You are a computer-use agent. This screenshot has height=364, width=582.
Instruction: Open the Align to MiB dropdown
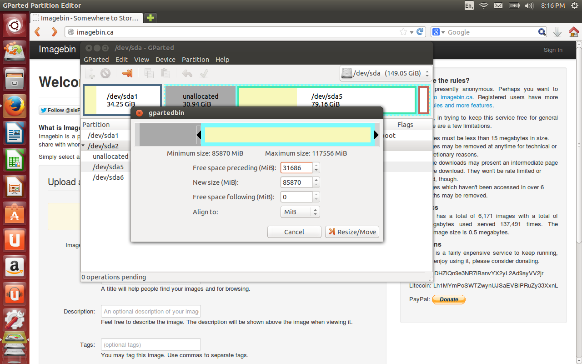(x=300, y=212)
